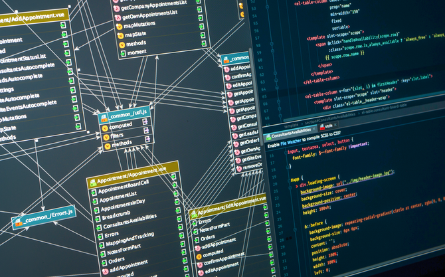Click the purple export arrow on util.js filters row
This screenshot has width=445, height=277.
(x=146, y=131)
